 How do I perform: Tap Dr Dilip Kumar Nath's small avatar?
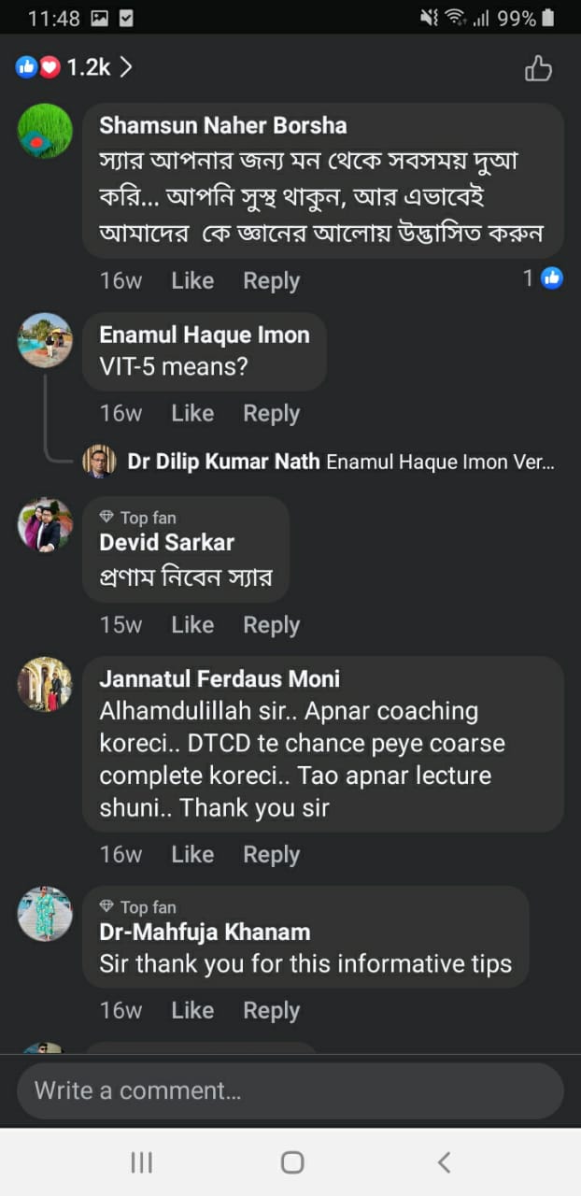pos(99,461)
